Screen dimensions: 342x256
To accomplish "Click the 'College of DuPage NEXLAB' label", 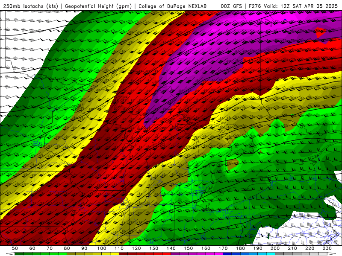I will coord(172,6).
